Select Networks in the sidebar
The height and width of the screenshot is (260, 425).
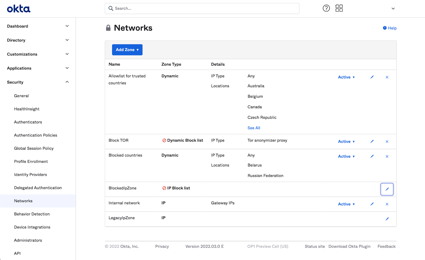tap(38, 201)
